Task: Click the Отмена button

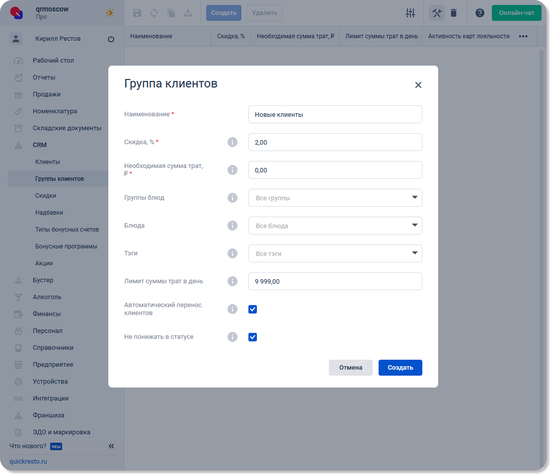Action: click(350, 368)
